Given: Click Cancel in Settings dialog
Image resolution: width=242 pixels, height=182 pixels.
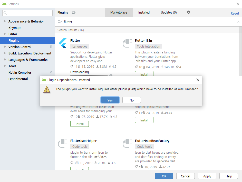Looking at the screenshot, I should point(186,176).
